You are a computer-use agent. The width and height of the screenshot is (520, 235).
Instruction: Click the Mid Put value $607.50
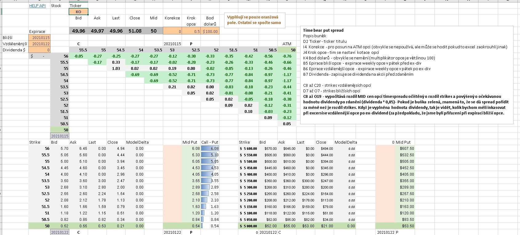[406, 148]
